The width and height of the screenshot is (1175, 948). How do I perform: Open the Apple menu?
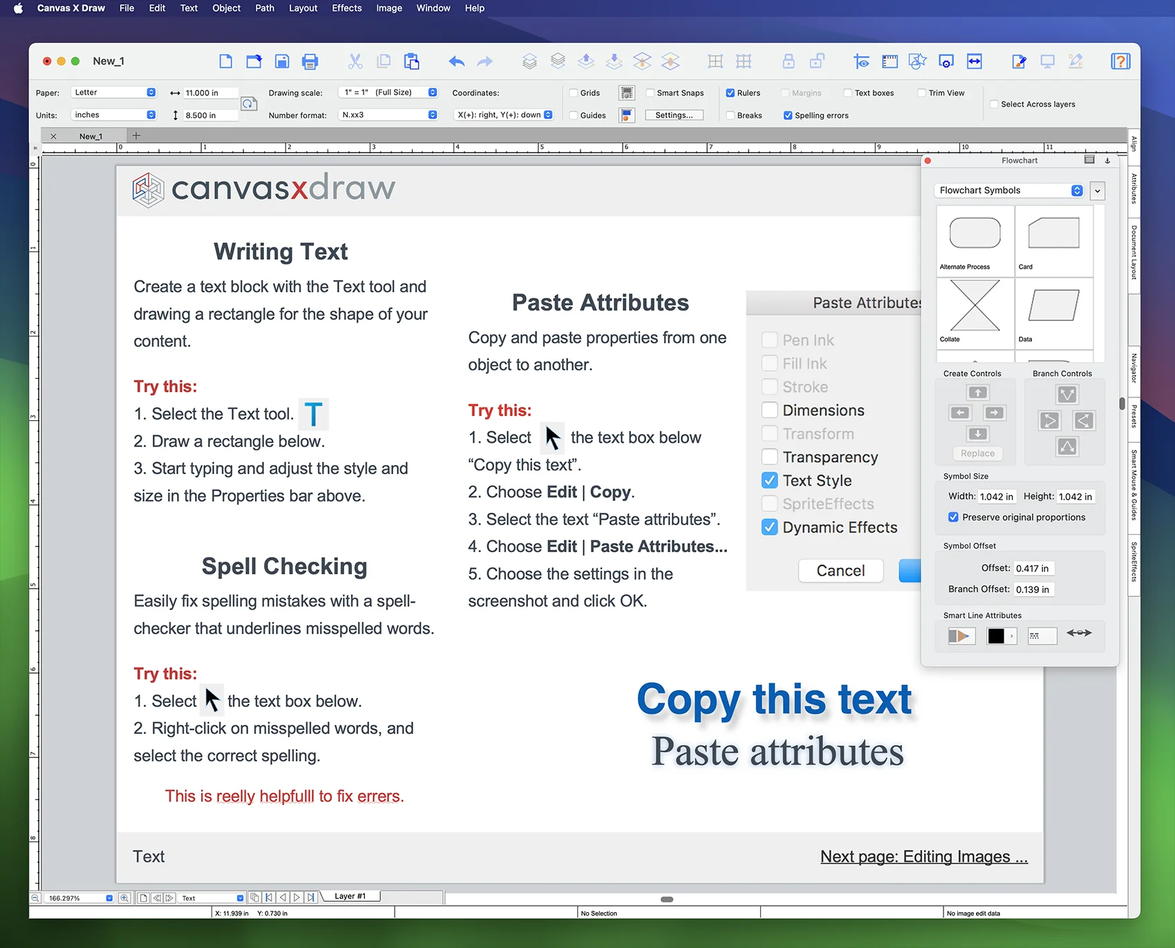(x=18, y=8)
